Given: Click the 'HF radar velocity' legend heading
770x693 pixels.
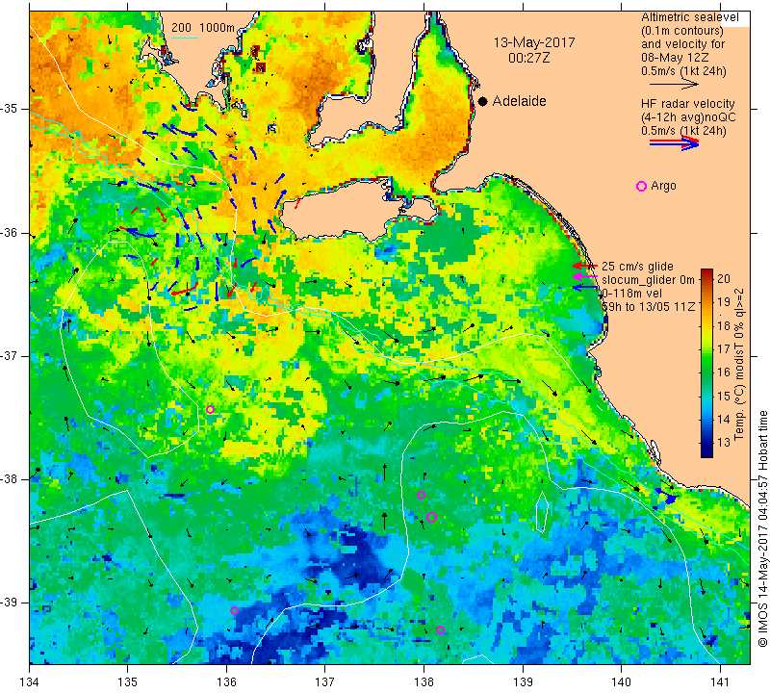Looking at the screenshot, I should click(x=688, y=104).
